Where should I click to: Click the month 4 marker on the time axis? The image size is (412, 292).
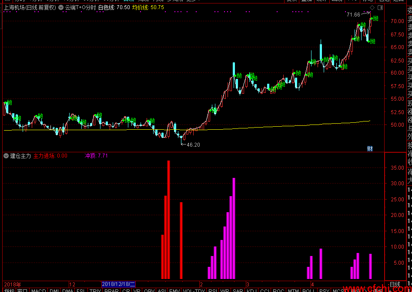(312, 284)
